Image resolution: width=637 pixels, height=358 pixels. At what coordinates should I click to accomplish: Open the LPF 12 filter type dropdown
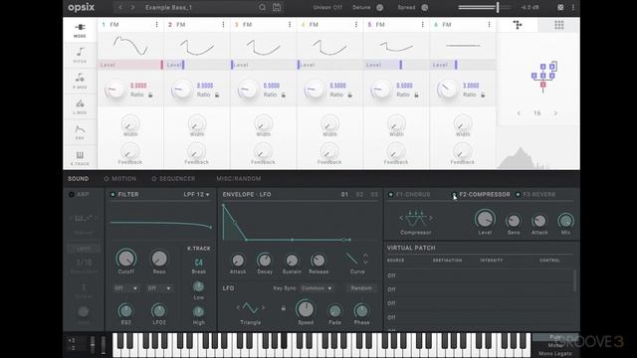[197, 195]
